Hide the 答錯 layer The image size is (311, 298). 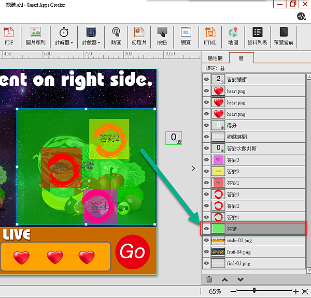tap(206, 229)
